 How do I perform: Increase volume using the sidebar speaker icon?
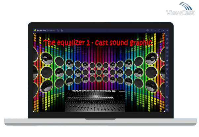(x=167, y=39)
